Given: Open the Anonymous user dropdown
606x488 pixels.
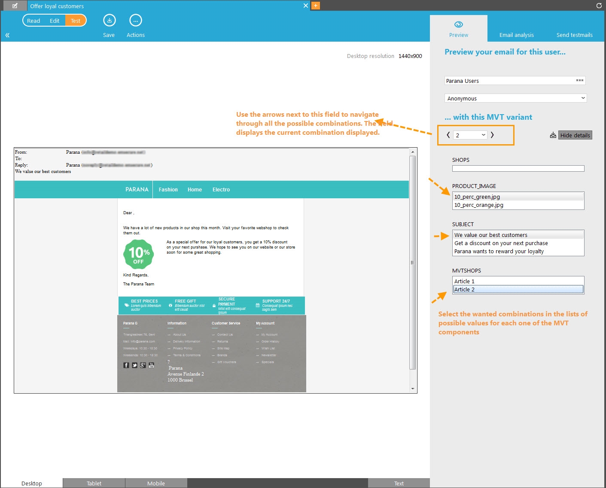Looking at the screenshot, I should click(515, 98).
